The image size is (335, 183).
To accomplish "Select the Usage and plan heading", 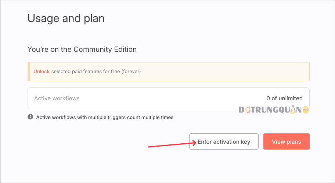I will pos(66,18).
